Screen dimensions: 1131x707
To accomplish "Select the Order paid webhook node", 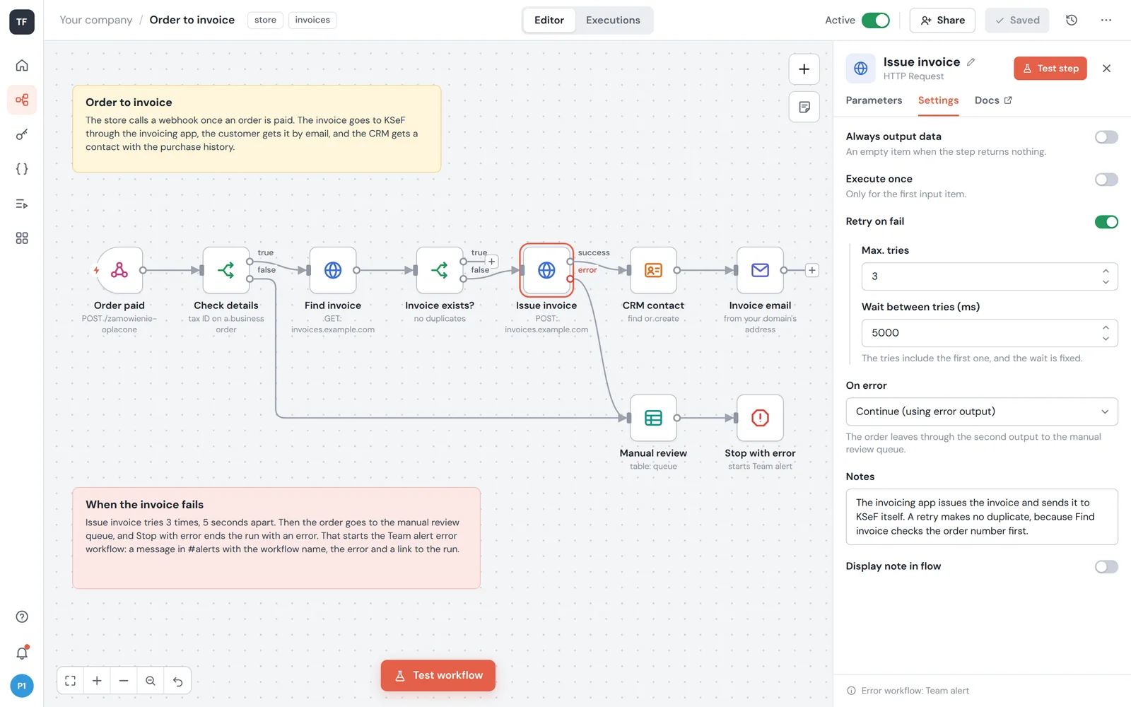I will click(119, 270).
